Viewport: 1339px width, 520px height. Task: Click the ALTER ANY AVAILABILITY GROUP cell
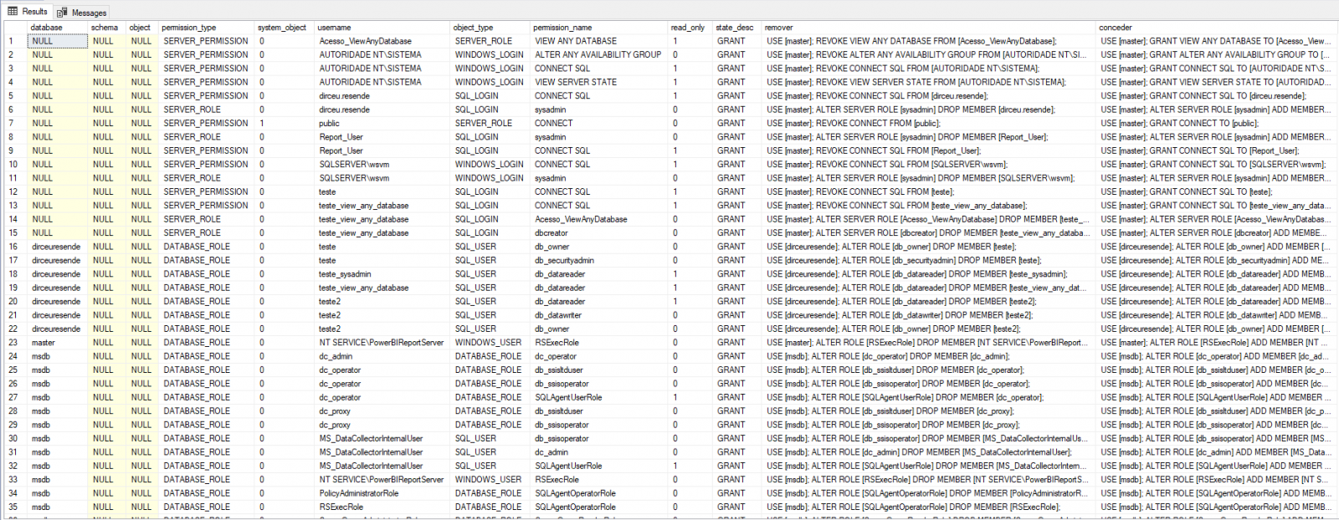point(598,55)
